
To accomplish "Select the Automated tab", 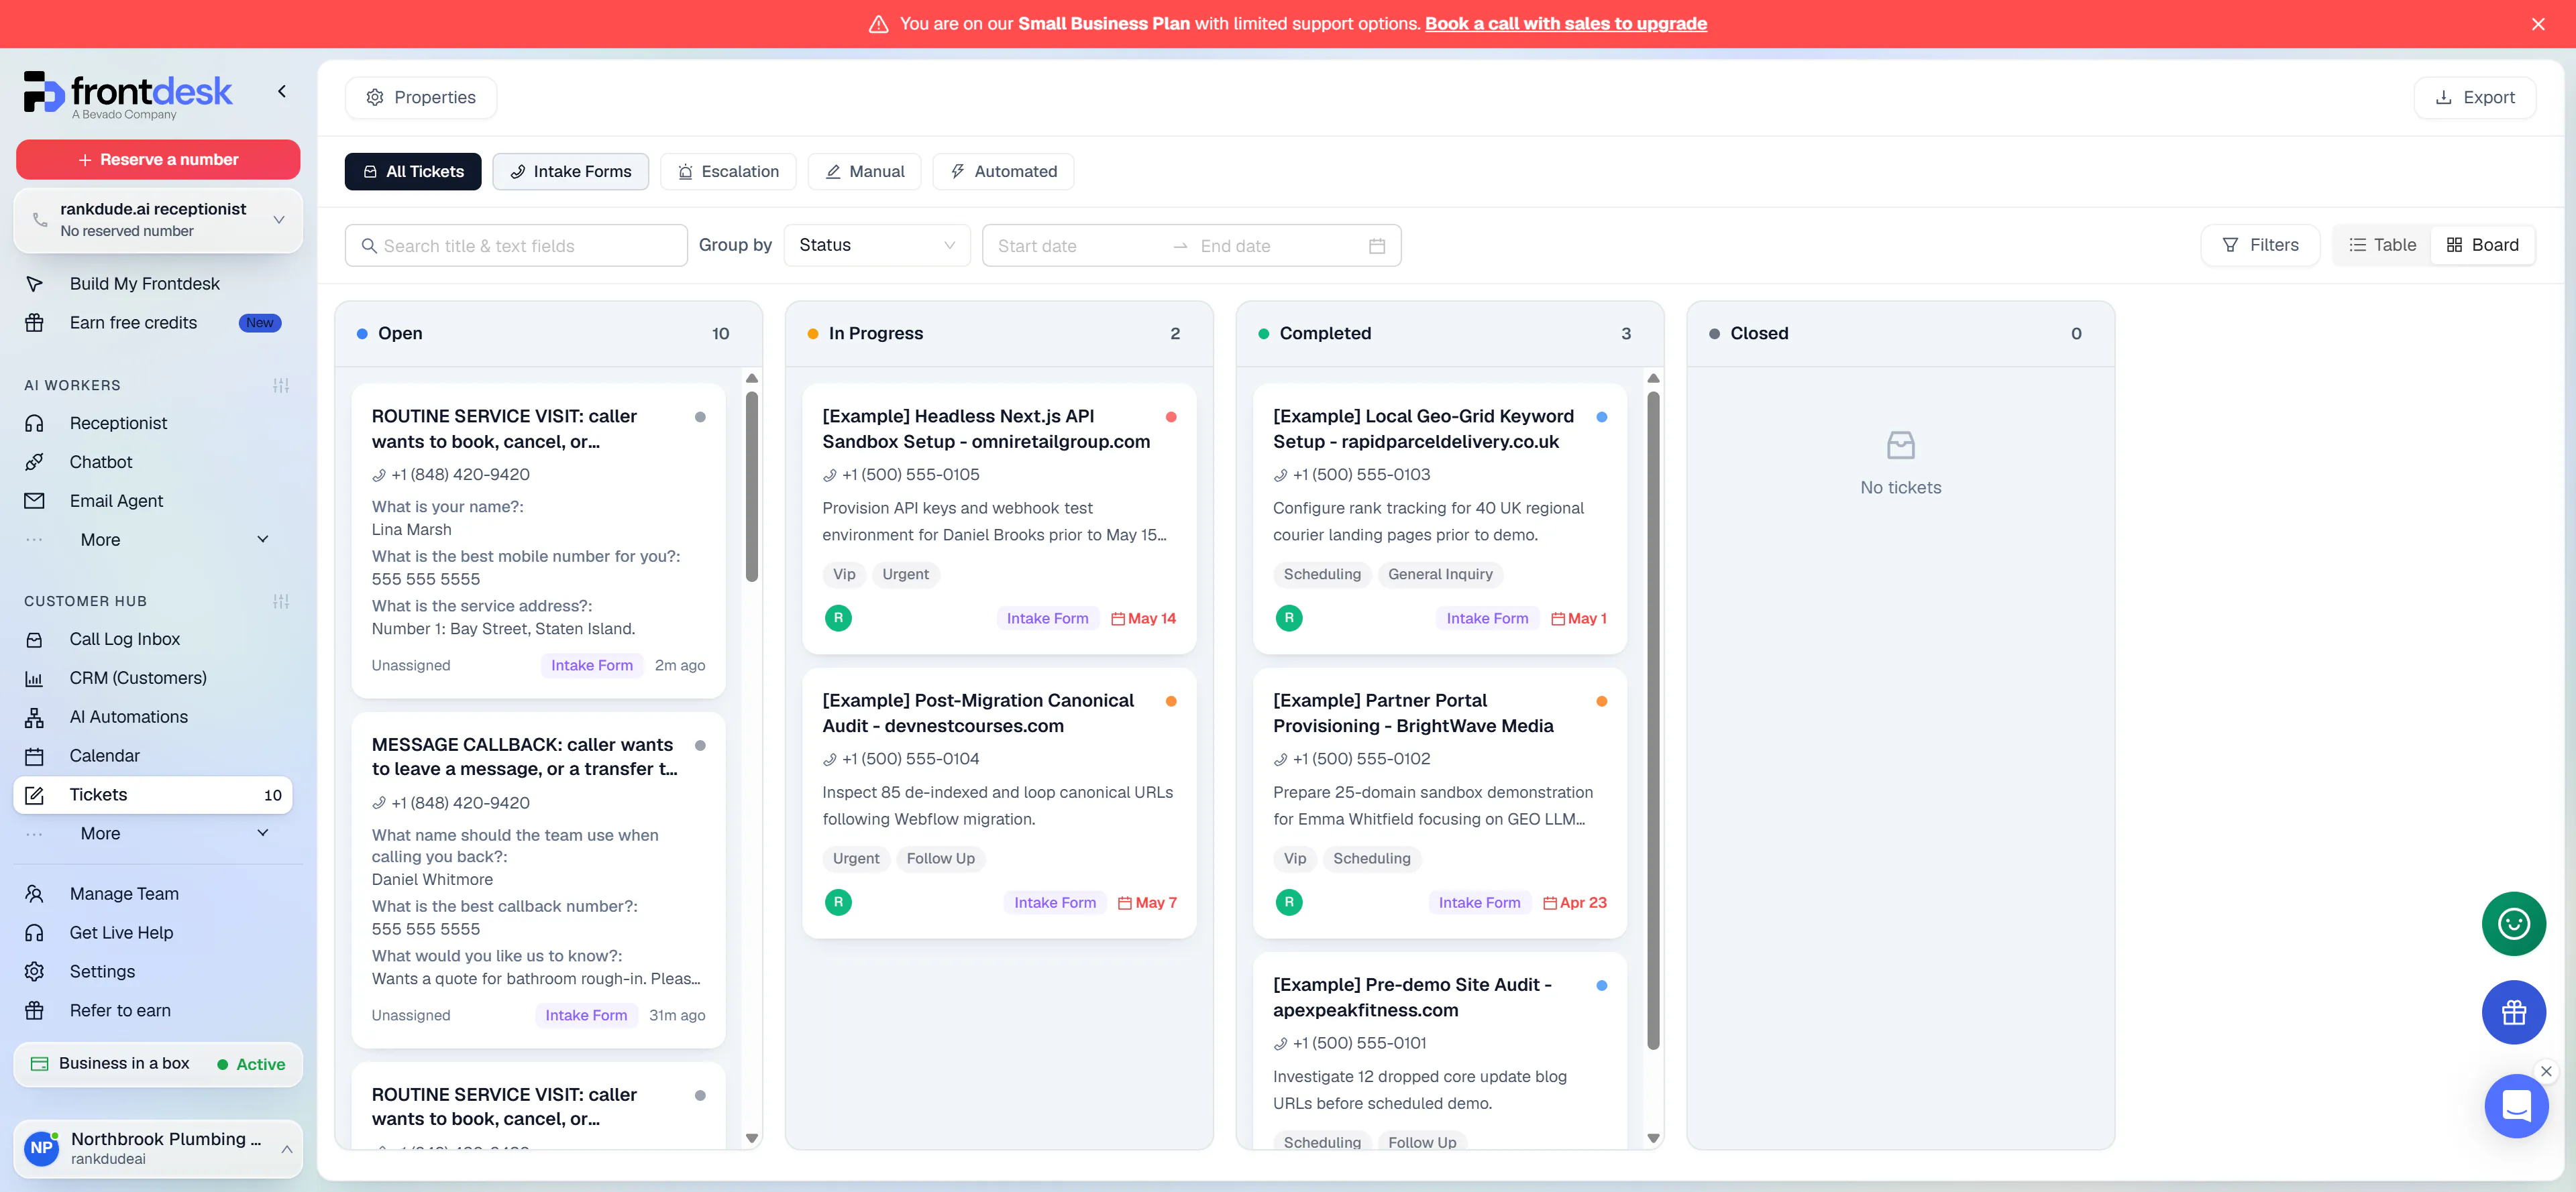I will click(1003, 172).
